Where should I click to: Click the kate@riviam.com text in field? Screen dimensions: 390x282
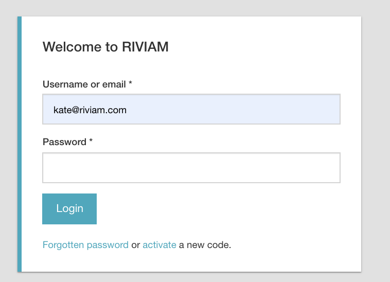tap(90, 110)
